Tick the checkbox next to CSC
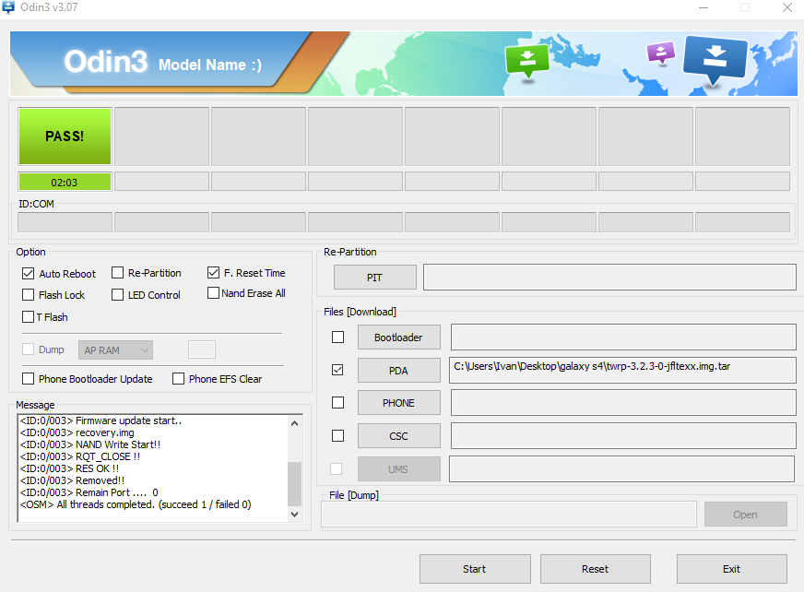The height and width of the screenshot is (592, 804). [337, 435]
